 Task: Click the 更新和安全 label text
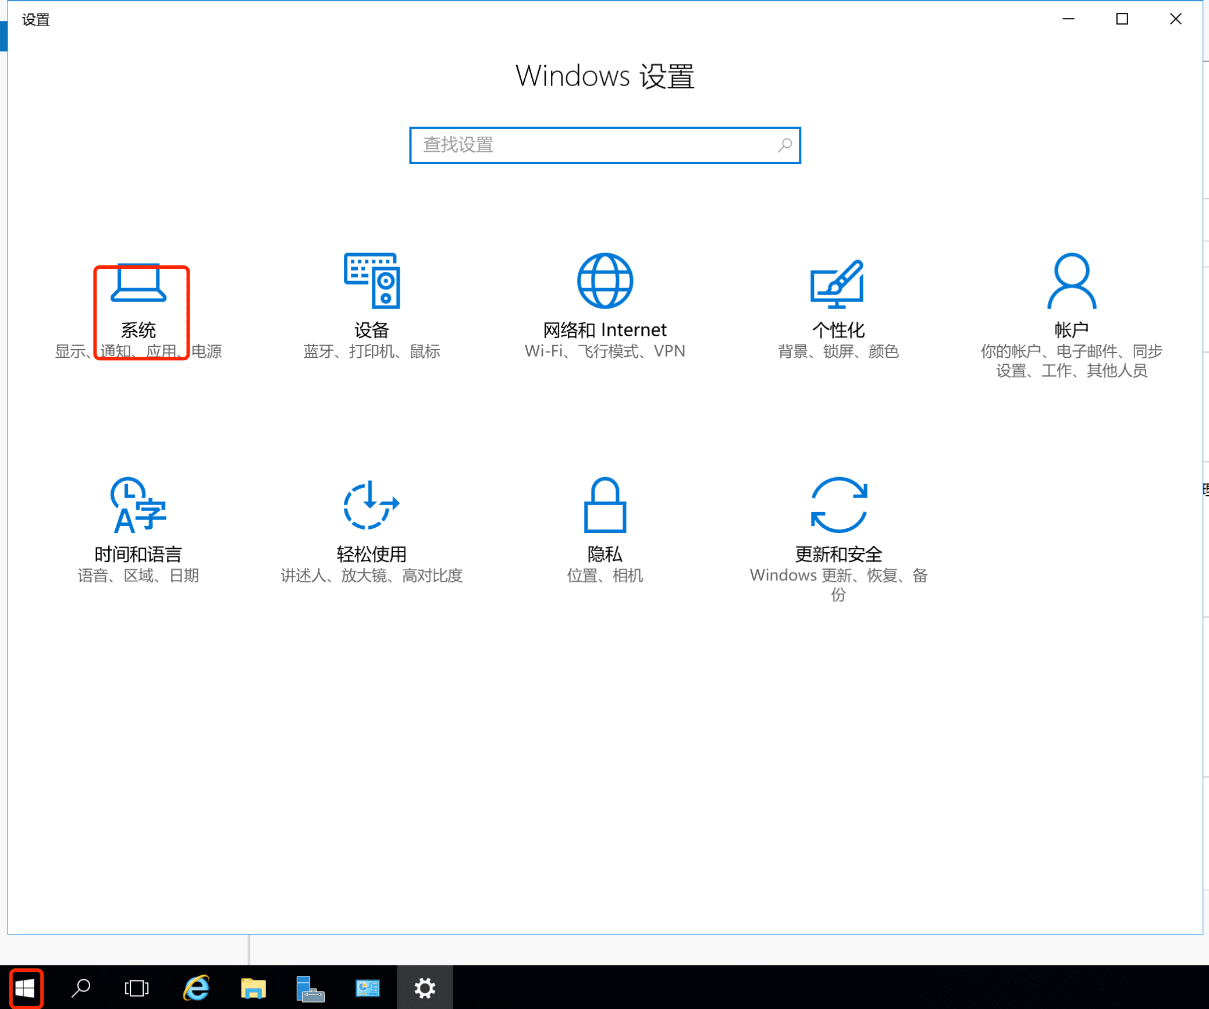(x=838, y=554)
